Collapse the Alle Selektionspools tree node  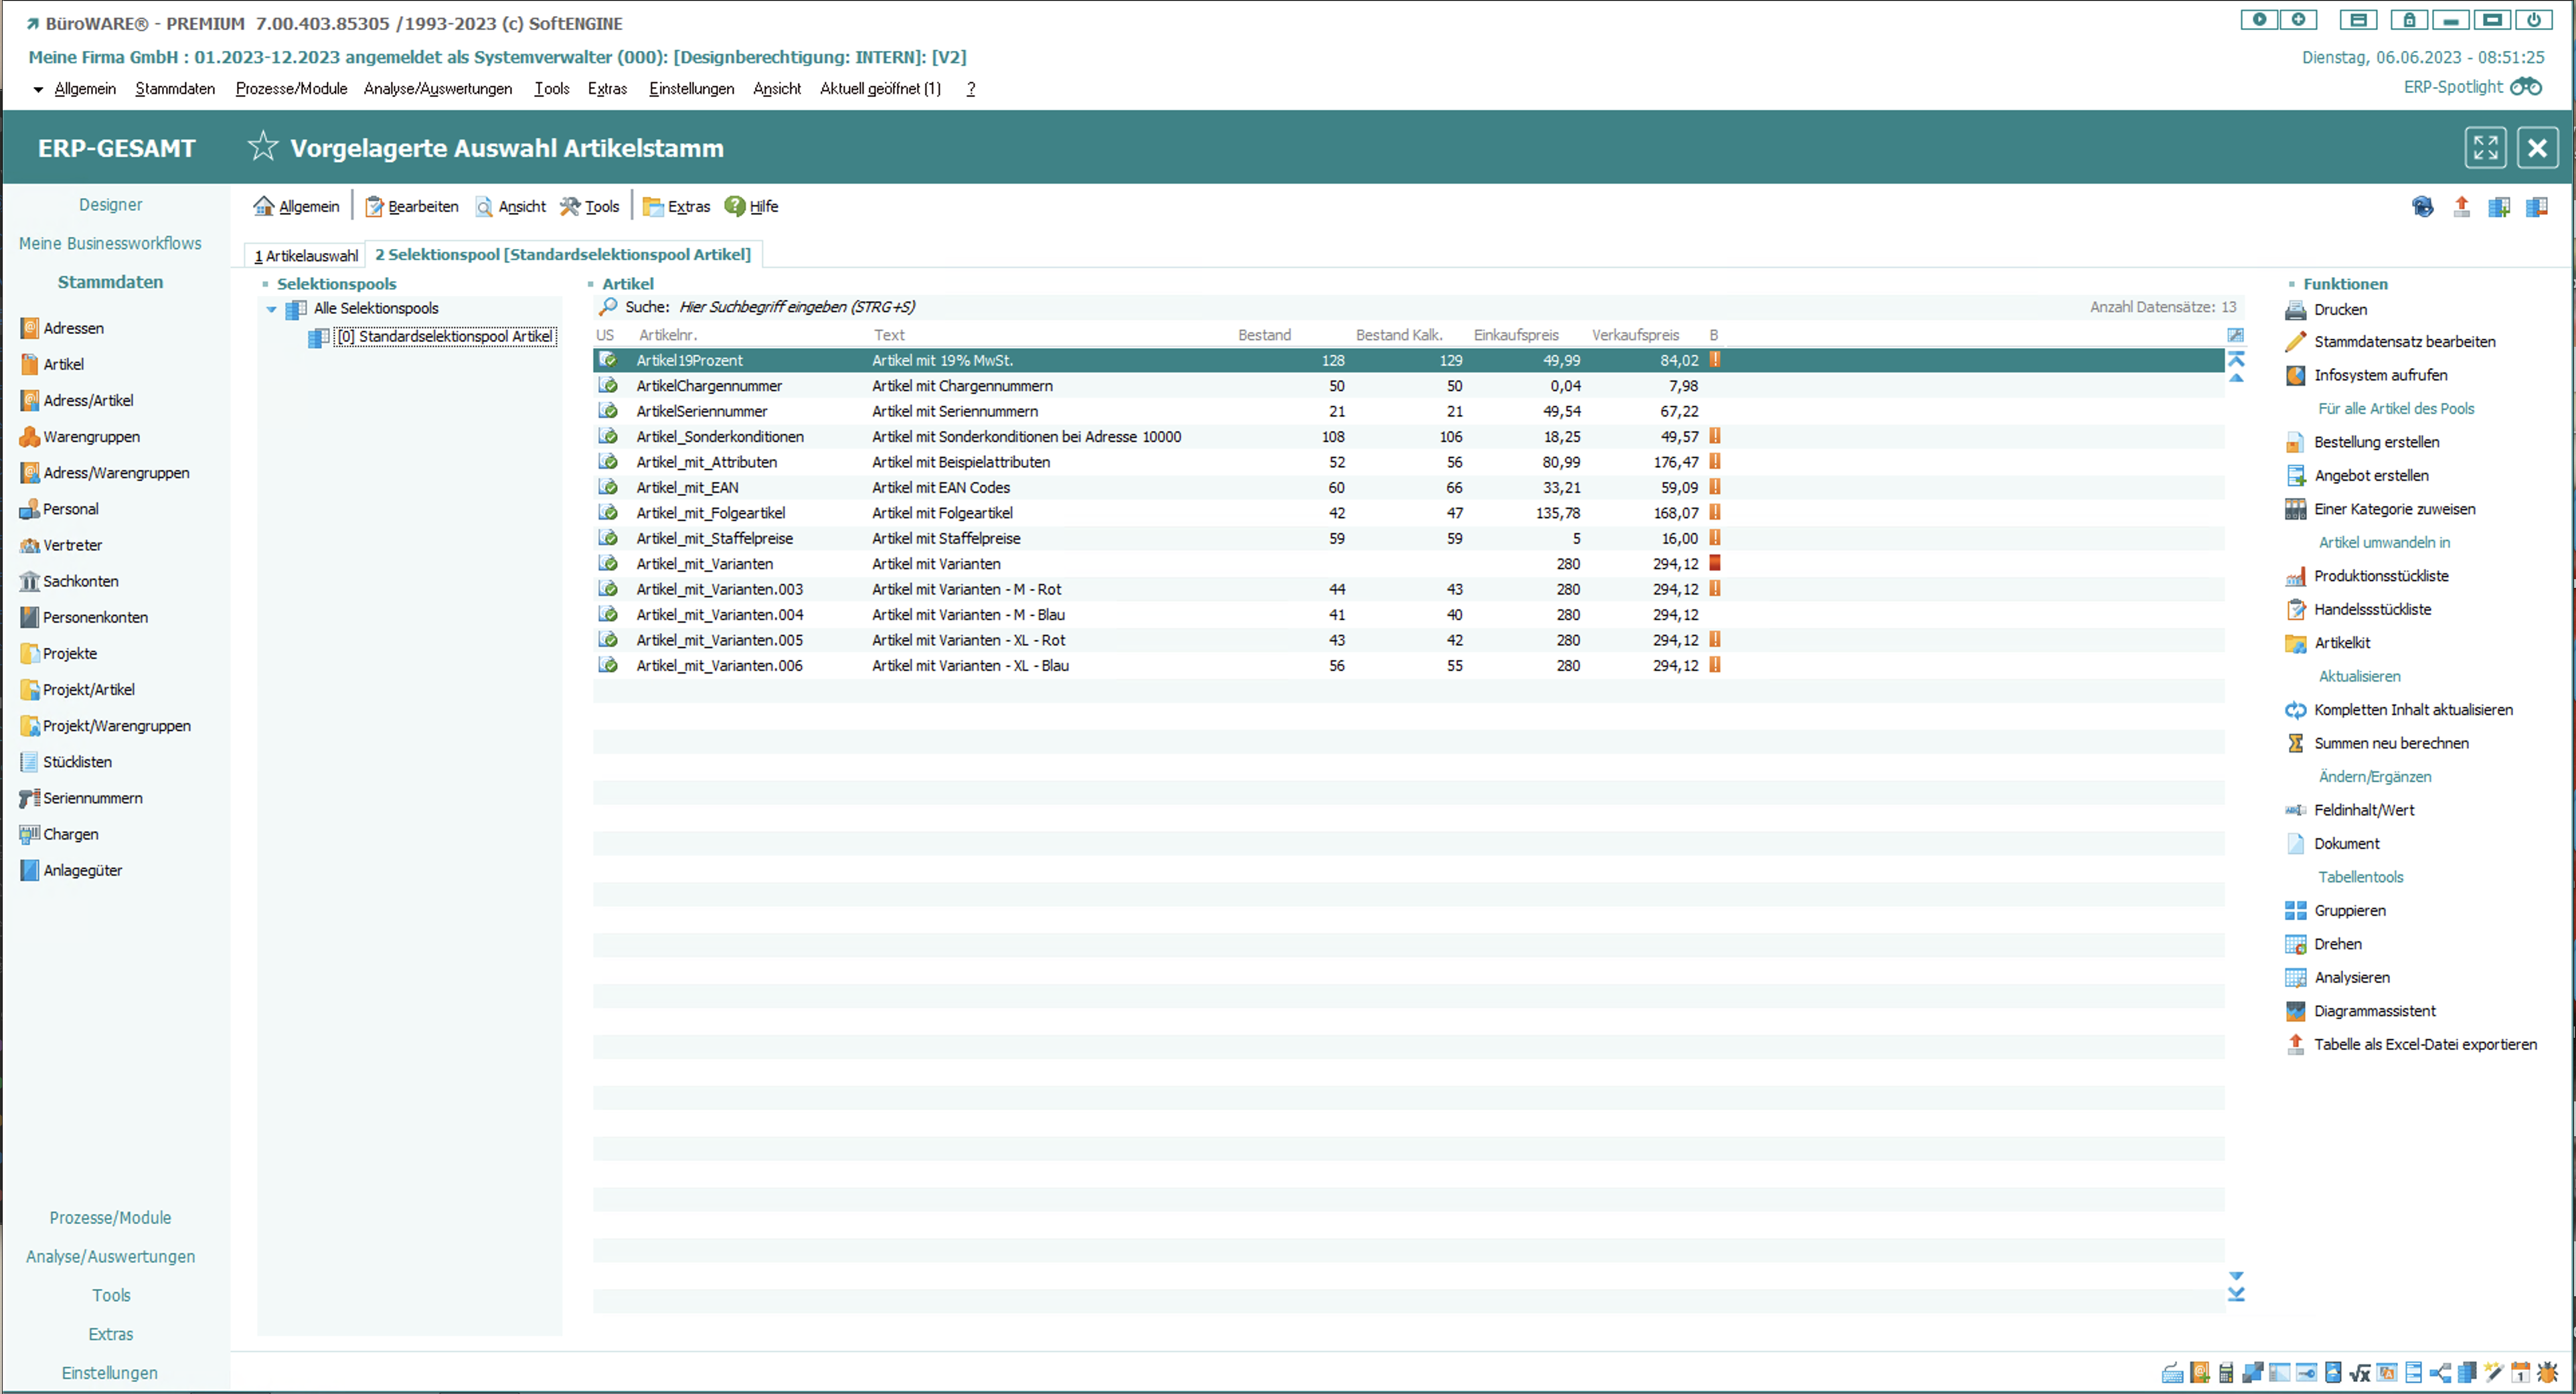tap(271, 309)
